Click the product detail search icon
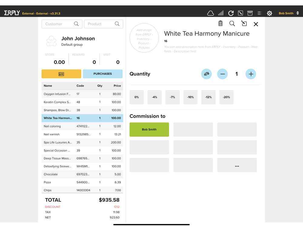 coord(232,24)
